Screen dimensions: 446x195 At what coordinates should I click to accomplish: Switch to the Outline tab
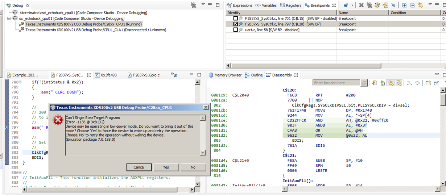[254, 75]
